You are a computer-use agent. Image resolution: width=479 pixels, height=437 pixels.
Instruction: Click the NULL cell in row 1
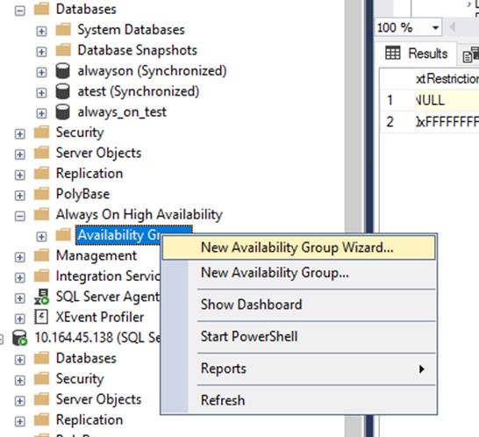447,101
